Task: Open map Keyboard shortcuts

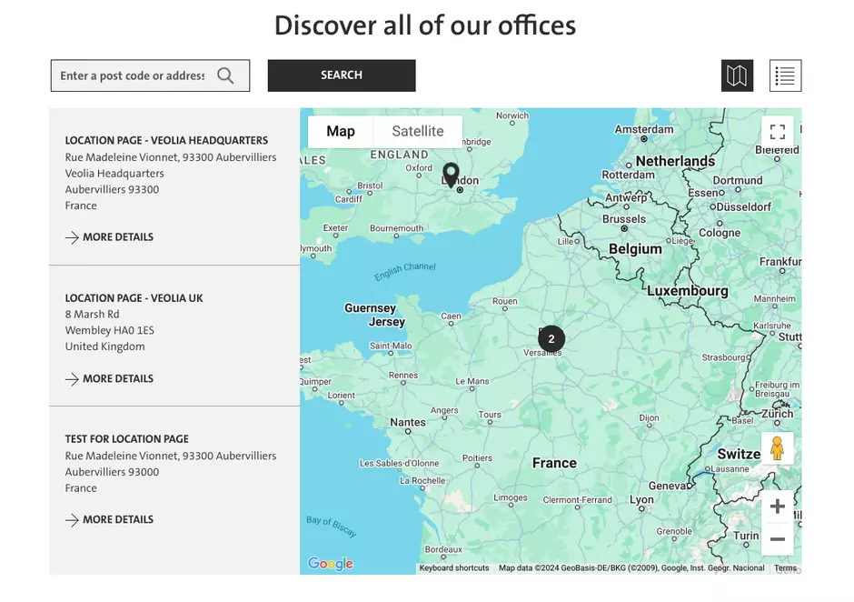Action: [453, 568]
